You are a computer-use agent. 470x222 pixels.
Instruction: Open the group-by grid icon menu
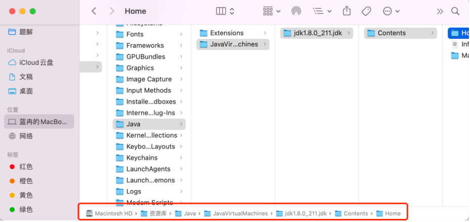pyautogui.click(x=271, y=12)
